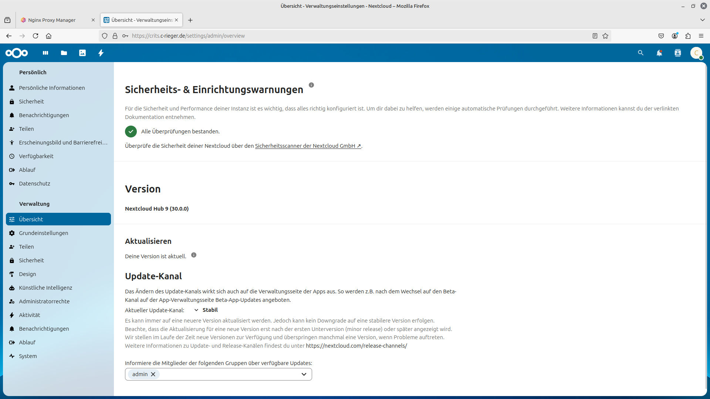This screenshot has height=399, width=710.
Task: Open Verwaltung Ablauf settings
Action: click(58, 342)
